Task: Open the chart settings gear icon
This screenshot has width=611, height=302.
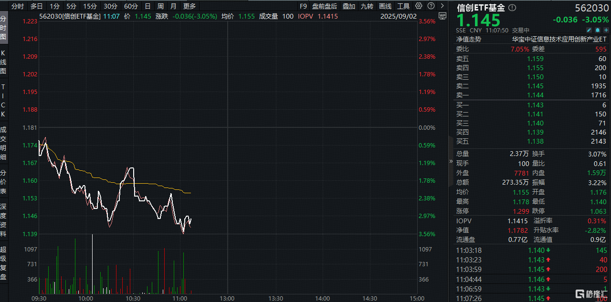Action: pyautogui.click(x=419, y=6)
